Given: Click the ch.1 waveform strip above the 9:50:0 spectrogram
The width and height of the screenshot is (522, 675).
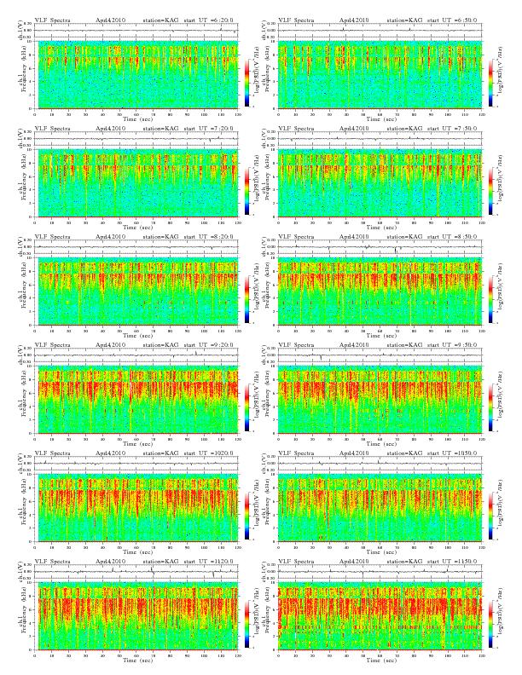Looking at the screenshot, I should click(x=380, y=355).
